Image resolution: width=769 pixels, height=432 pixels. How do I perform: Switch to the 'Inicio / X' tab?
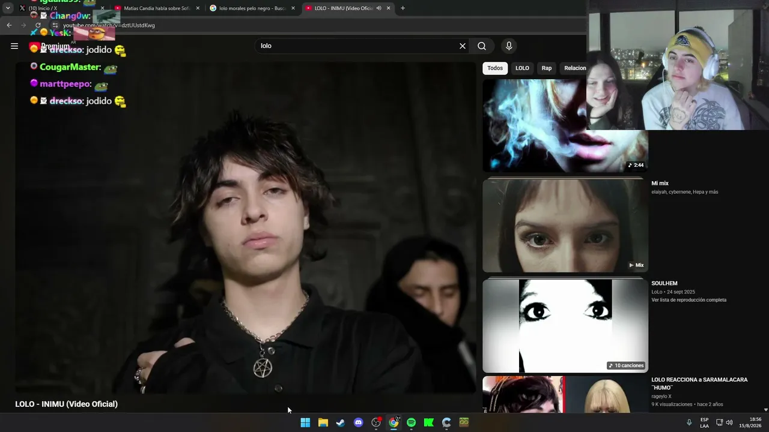click(62, 8)
